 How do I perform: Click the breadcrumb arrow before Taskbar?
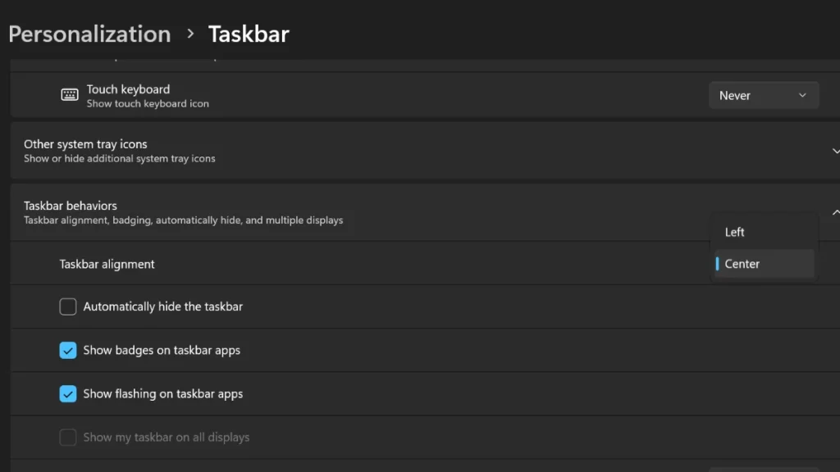coord(190,34)
